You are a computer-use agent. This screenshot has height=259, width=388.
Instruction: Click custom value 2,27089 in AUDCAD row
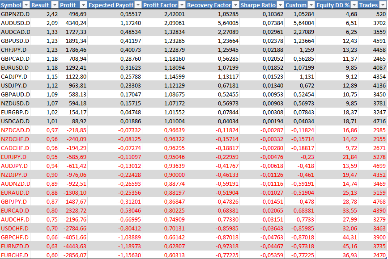click(x=304, y=32)
